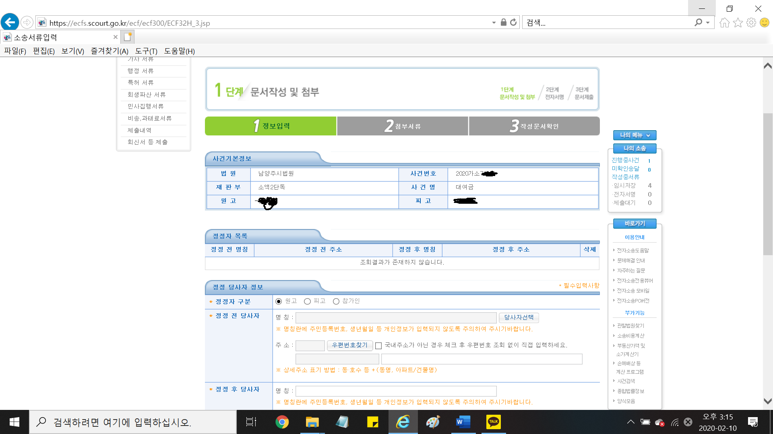Open the 즐겨찾기(A) menu
Viewport: 773px width, 434px height.
(109, 51)
